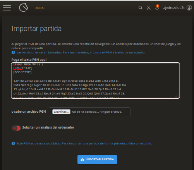Click the crossed swords challenge icon
Viewport: 194px width, 170px height.
tap(149, 8)
